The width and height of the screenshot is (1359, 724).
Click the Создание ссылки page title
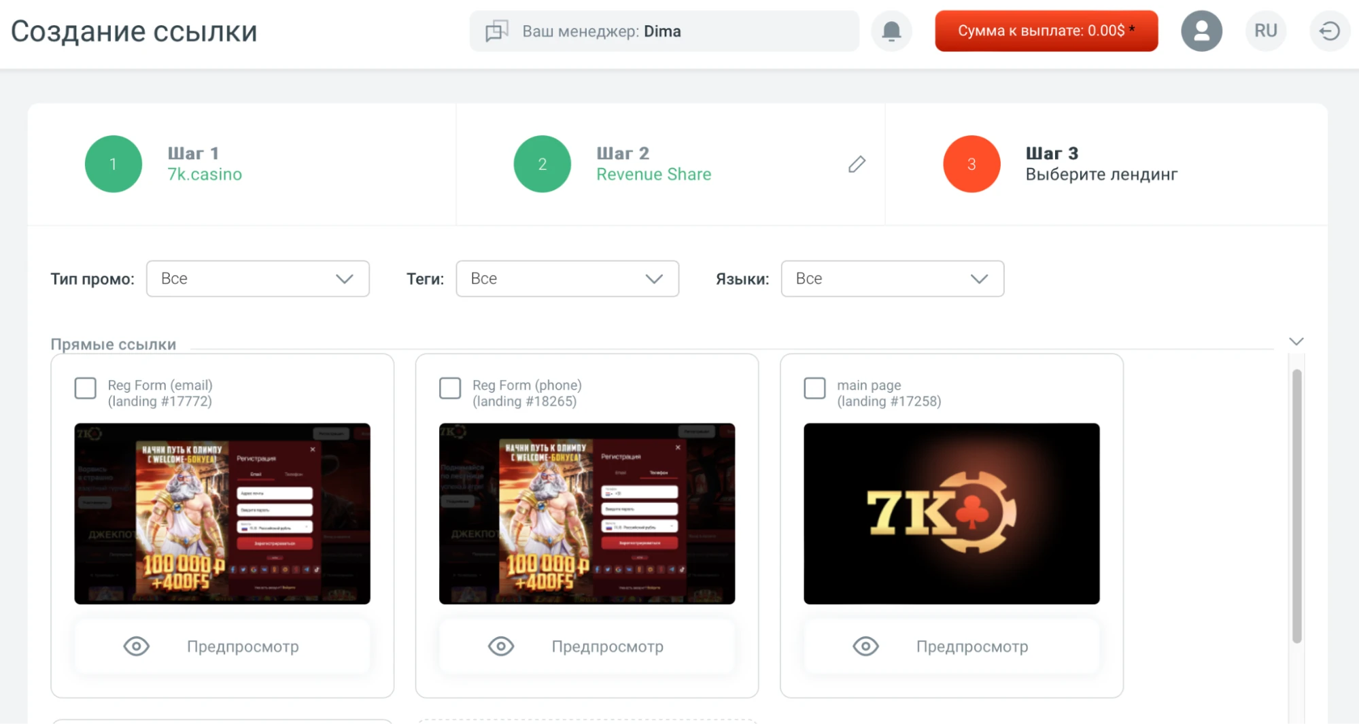click(134, 31)
